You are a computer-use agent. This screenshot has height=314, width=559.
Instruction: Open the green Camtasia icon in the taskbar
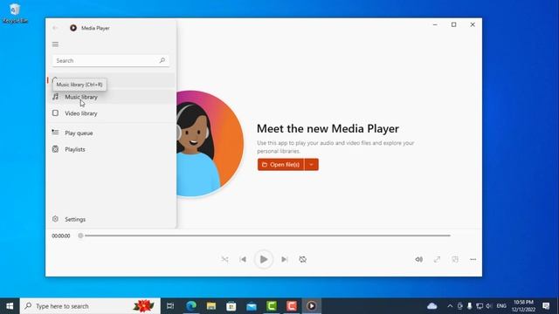272,306
